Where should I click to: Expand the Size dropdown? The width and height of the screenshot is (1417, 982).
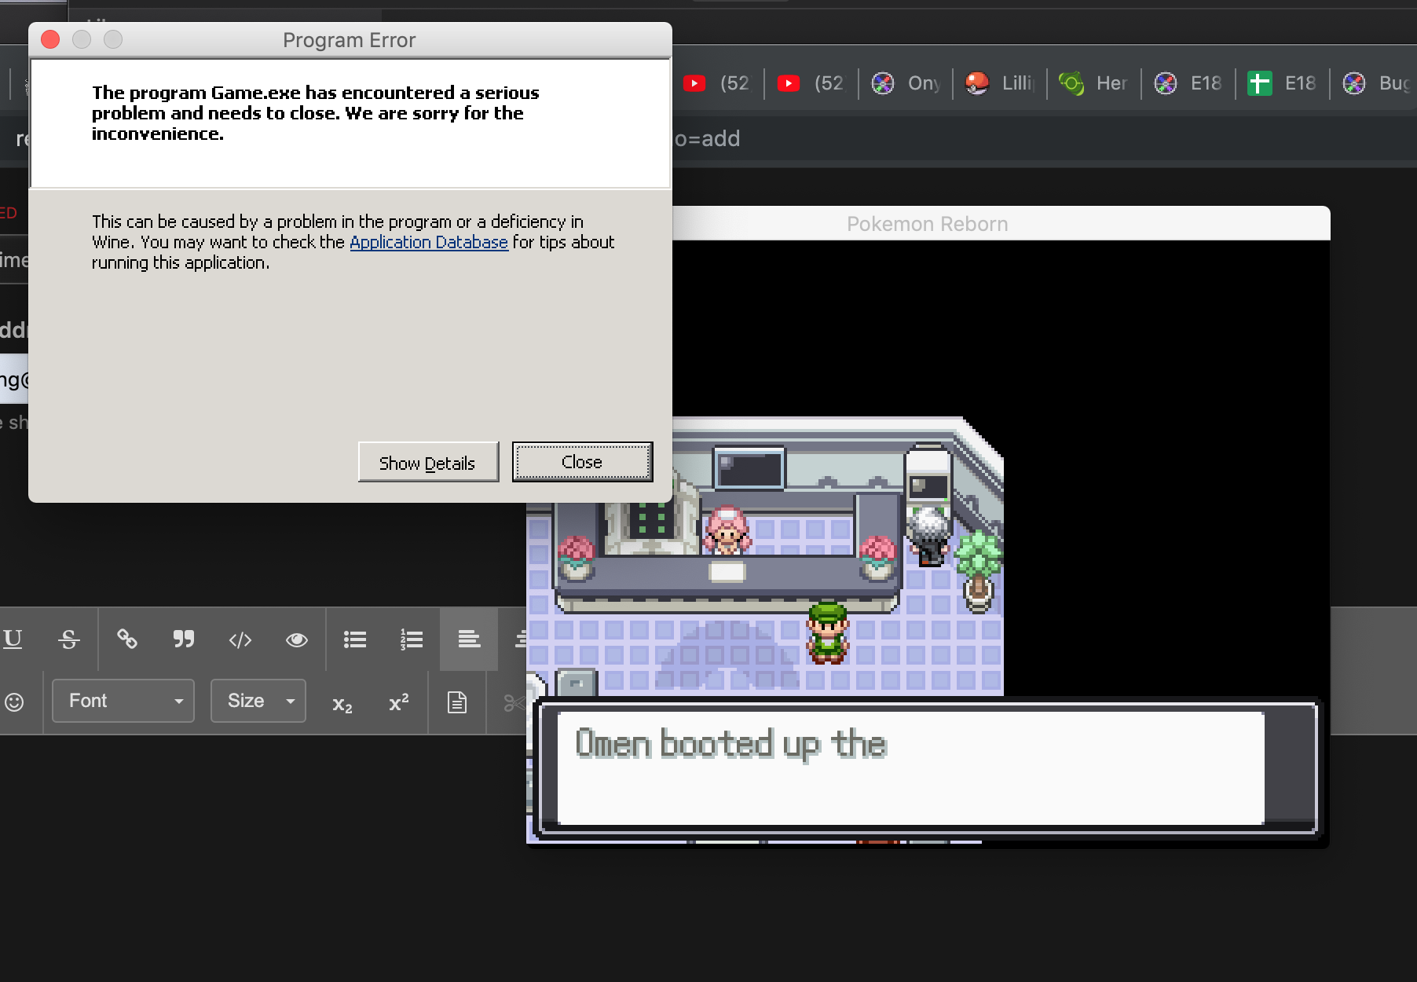[x=258, y=701]
